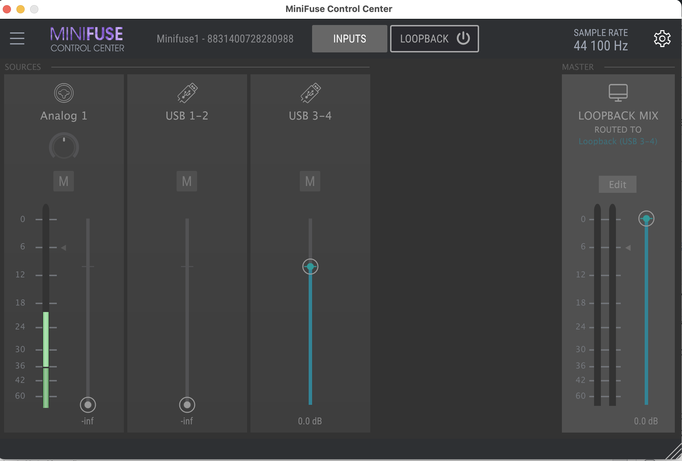
Task: Click the Analog 1 channel name
Action: point(64,116)
